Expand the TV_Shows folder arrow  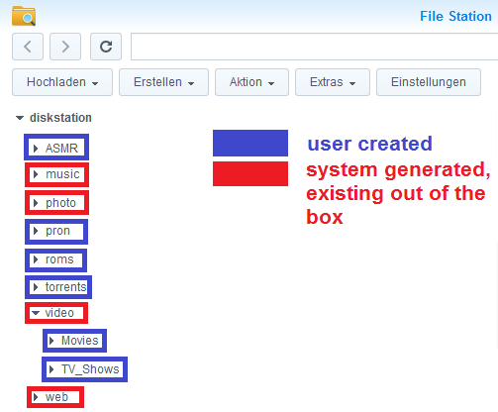tap(51, 369)
